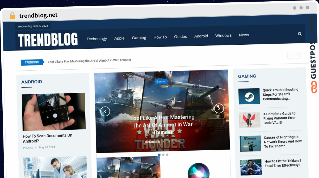Click the Games category badge on slider
Viewport: 319px width, 178px height.
pyautogui.click(x=161, y=82)
